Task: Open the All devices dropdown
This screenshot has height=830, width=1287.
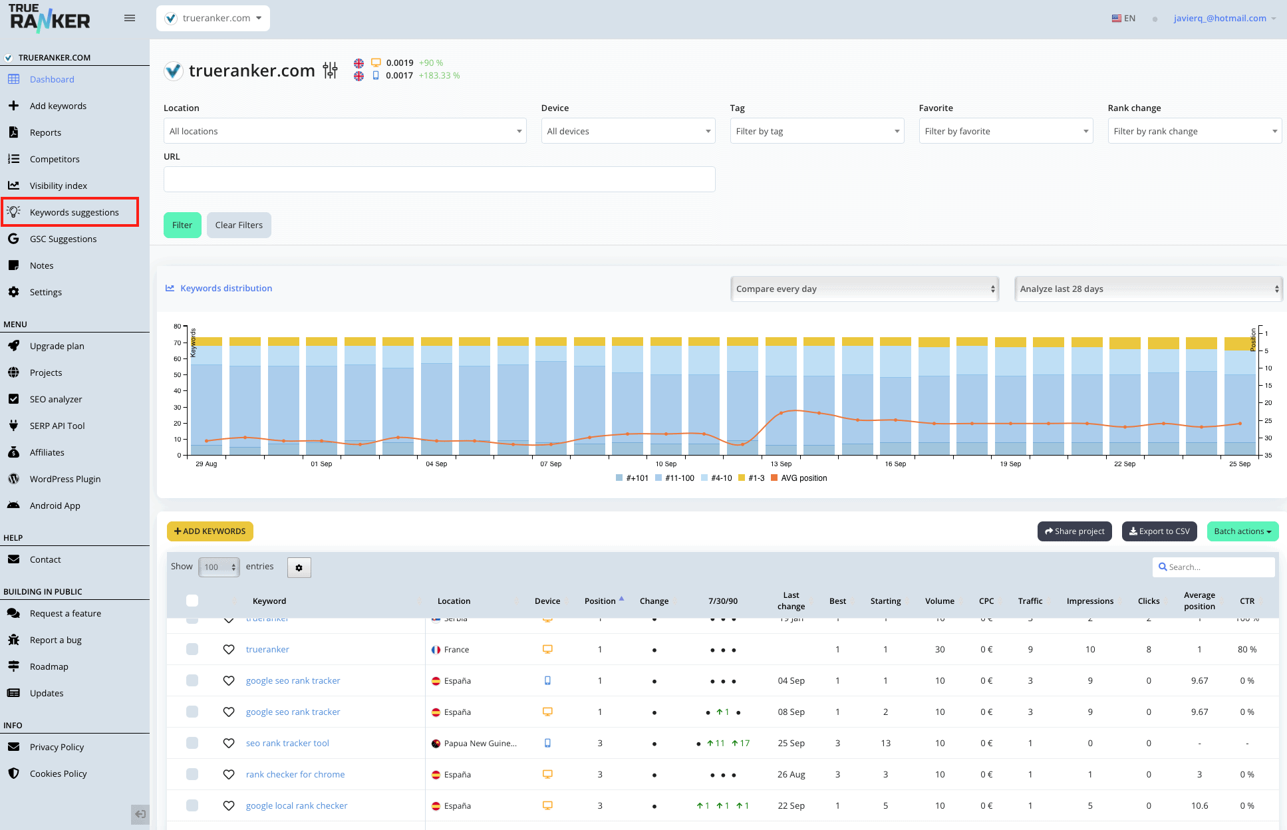Action: [629, 131]
